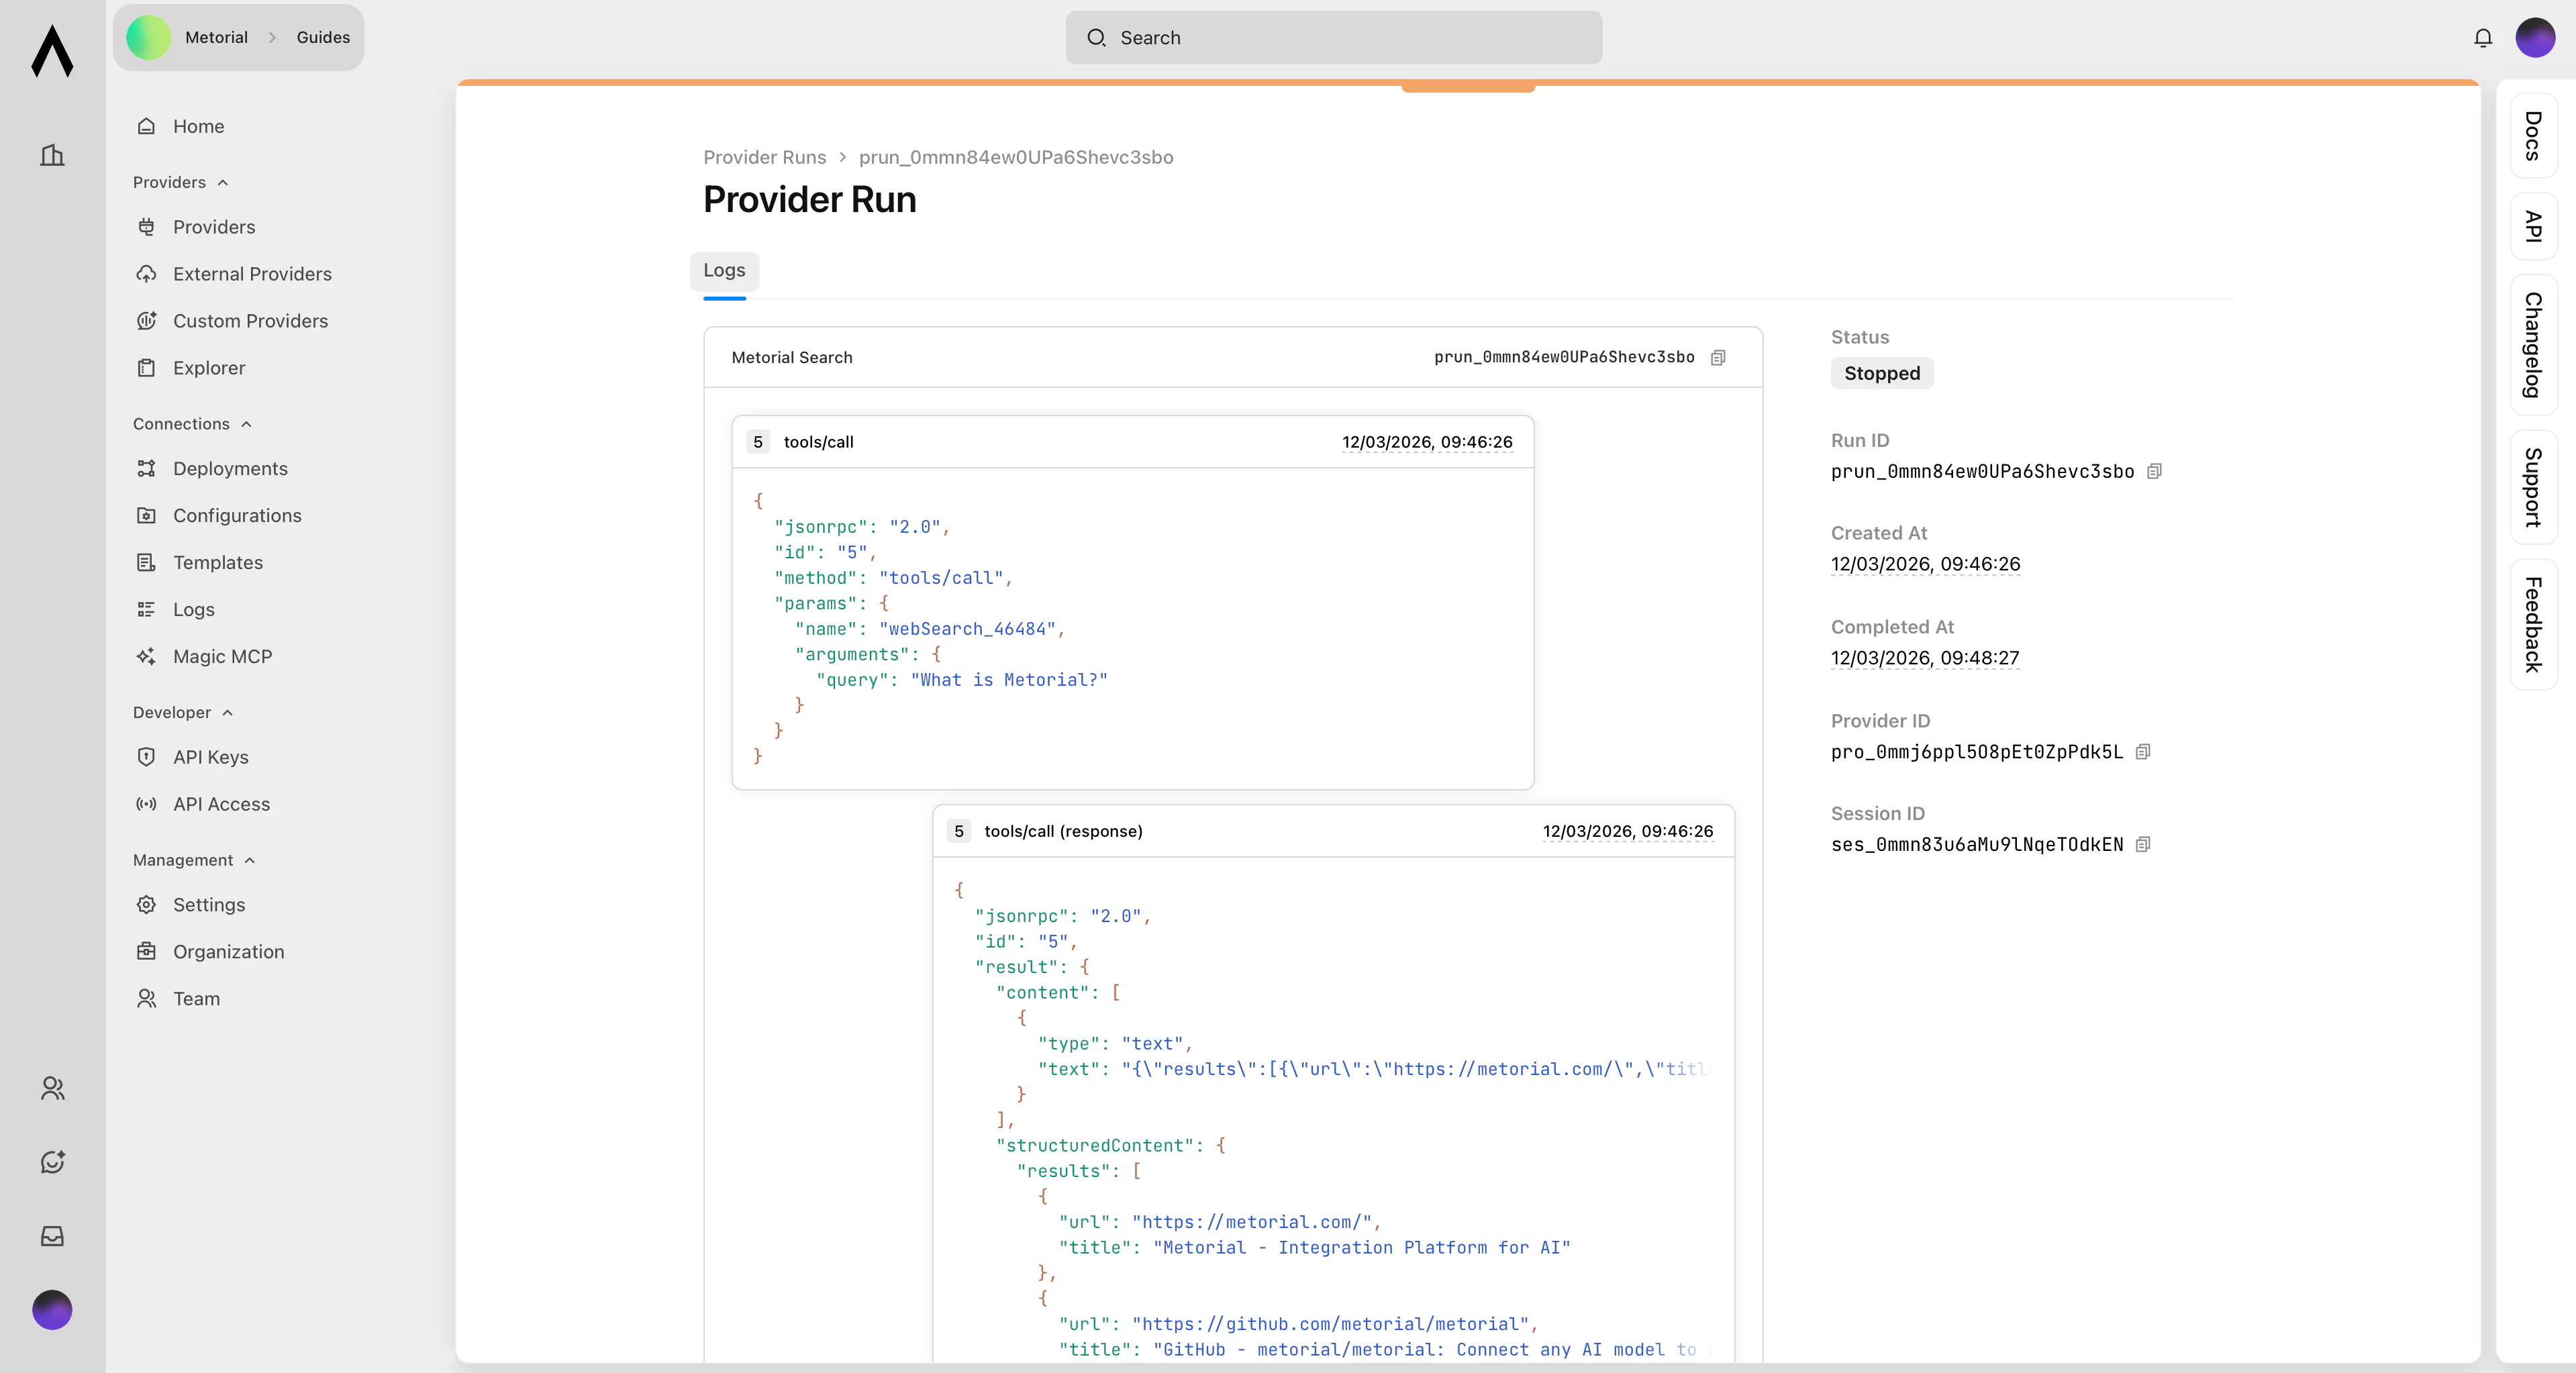Click the Magic MCP sidebar icon
The width and height of the screenshot is (2576, 1373).
click(x=146, y=657)
